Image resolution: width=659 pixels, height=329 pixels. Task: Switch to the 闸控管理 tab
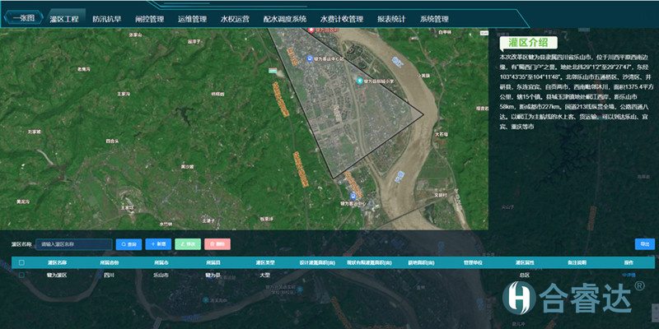tap(151, 18)
